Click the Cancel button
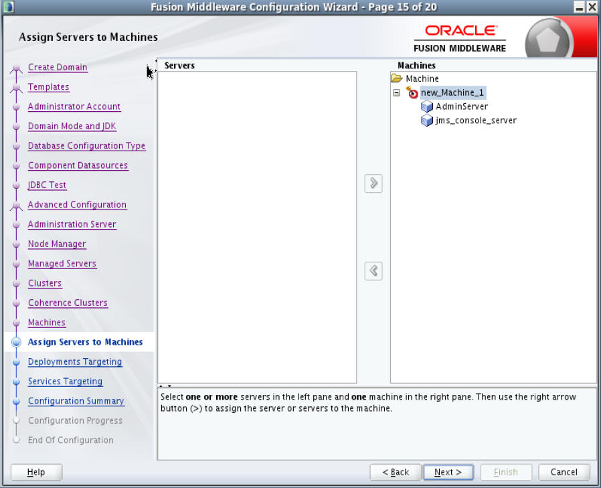This screenshot has height=488, width=601. 564,473
